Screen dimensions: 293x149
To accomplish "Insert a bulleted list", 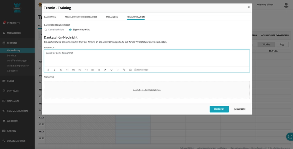I will (92, 70).
